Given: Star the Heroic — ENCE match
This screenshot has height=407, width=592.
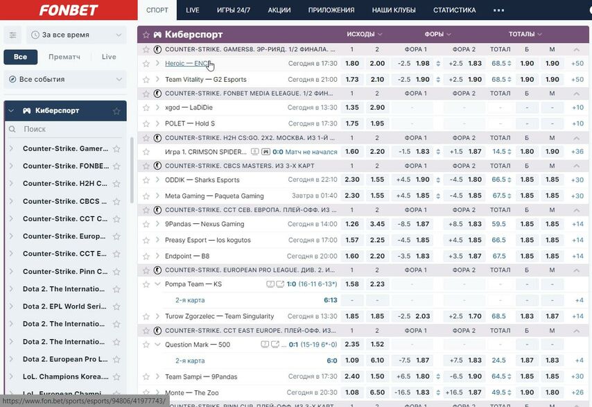Looking at the screenshot, I should pos(146,63).
